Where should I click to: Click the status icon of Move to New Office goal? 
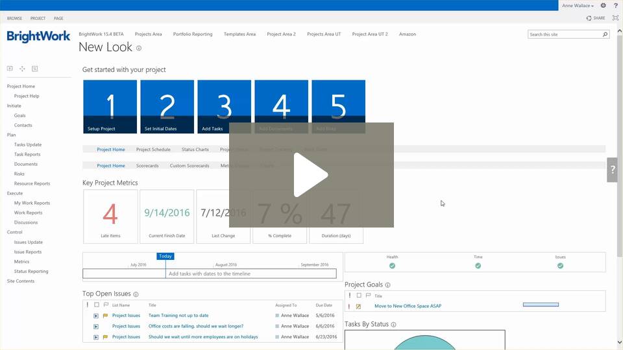pyautogui.click(x=358, y=307)
